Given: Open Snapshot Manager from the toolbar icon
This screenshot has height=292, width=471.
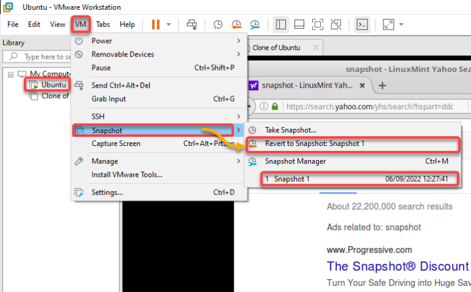Looking at the screenshot, I should [x=255, y=25].
